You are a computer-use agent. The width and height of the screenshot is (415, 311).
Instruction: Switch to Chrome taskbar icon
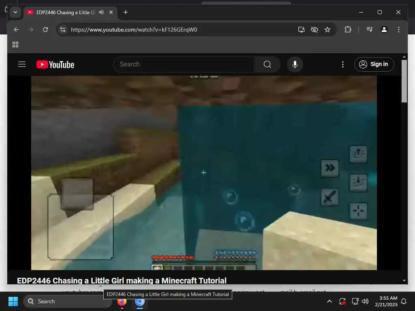pos(140,301)
